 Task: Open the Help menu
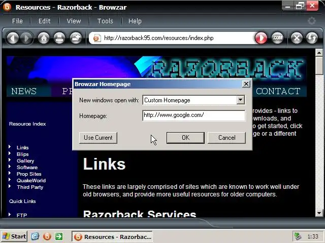tap(135, 21)
